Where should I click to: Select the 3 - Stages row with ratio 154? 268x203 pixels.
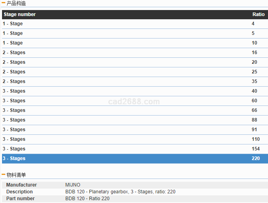[14, 149]
